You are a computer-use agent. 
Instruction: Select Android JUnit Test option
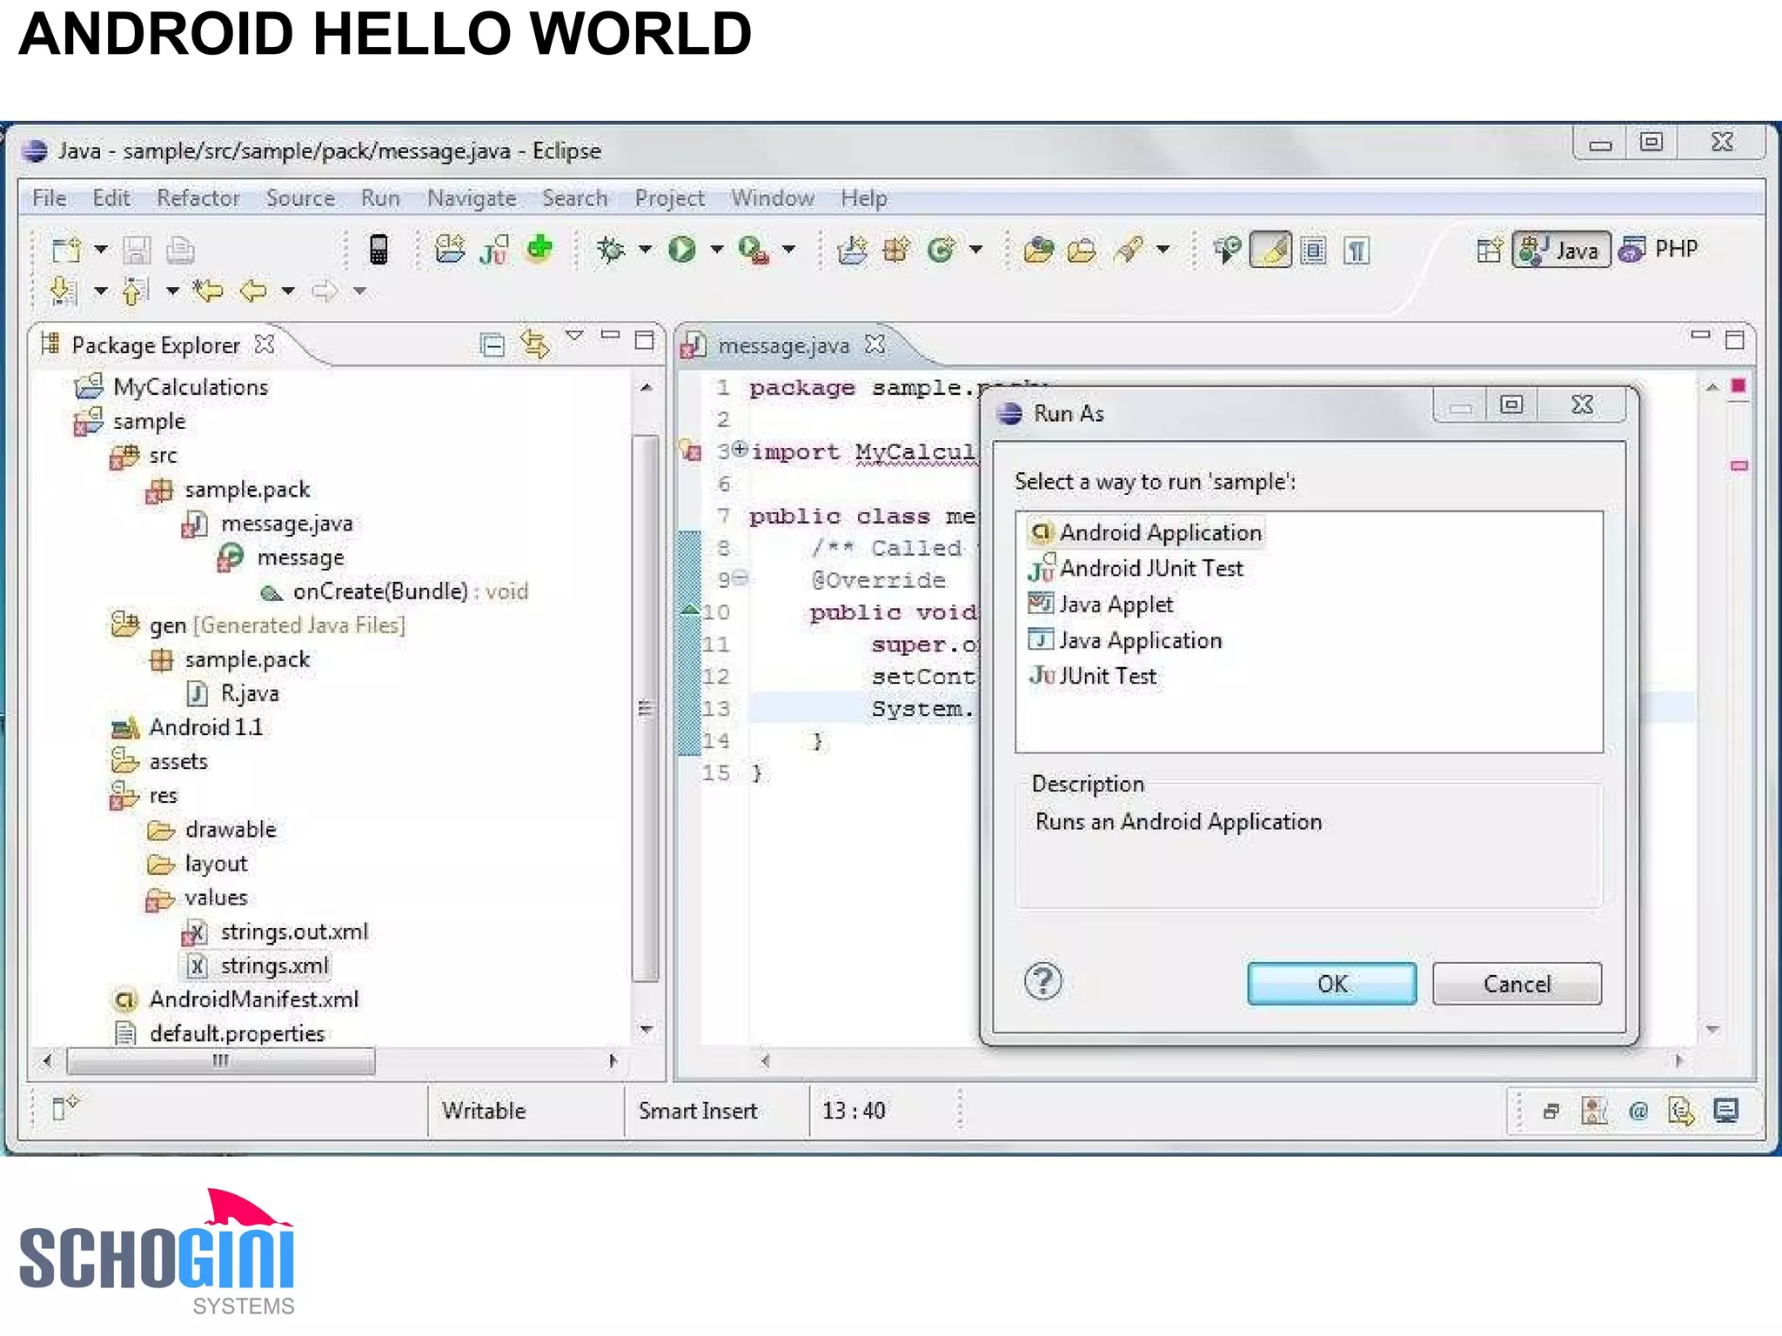[x=1136, y=569]
